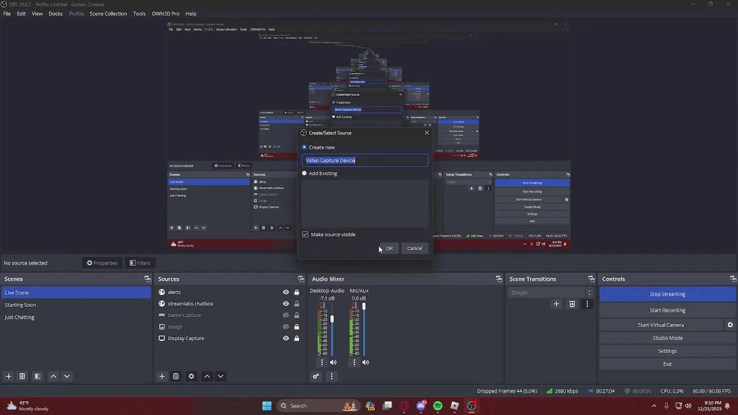
Task: Remove selected source with trash icon
Action: (x=176, y=376)
